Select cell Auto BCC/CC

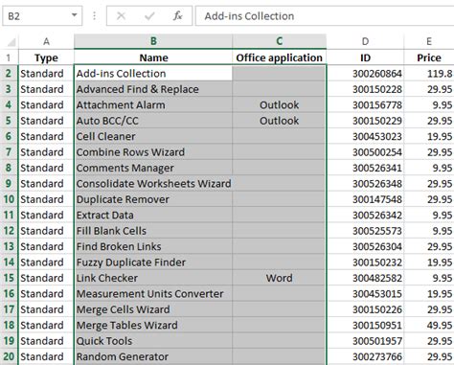[153, 121]
